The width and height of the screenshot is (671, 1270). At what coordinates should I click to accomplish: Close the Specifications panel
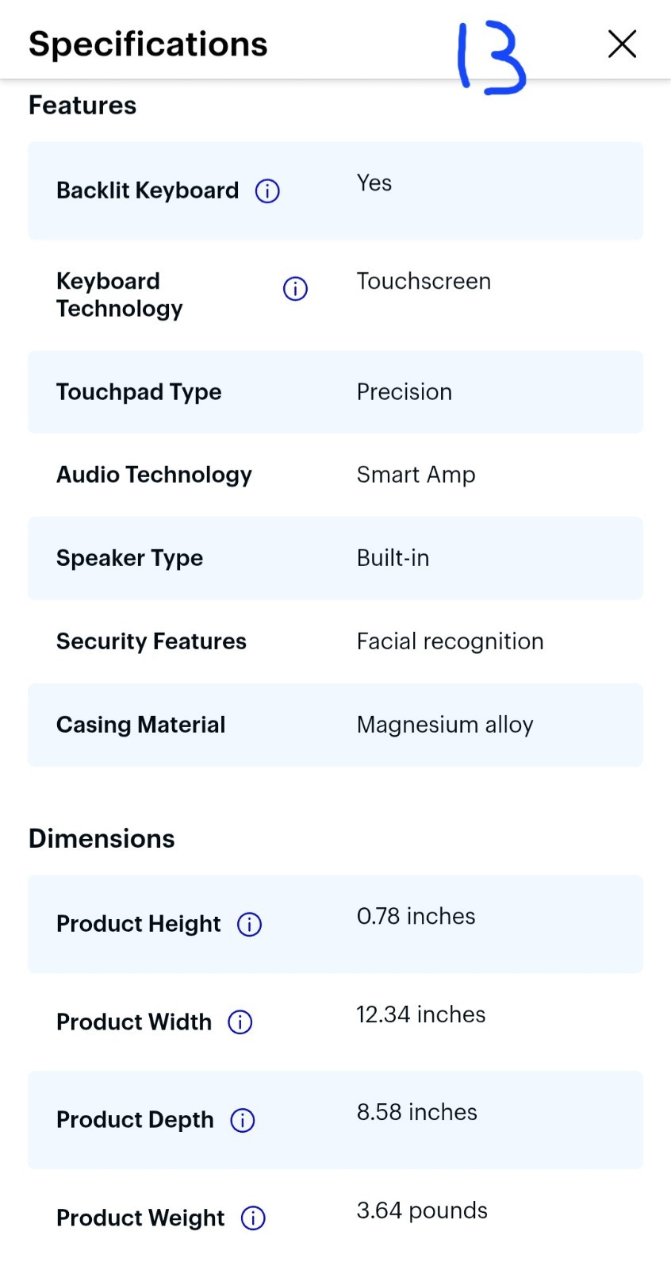[x=622, y=44]
